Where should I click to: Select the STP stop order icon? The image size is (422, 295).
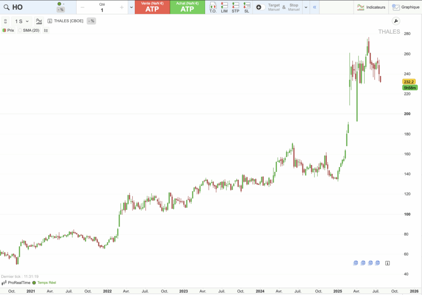tap(235, 7)
